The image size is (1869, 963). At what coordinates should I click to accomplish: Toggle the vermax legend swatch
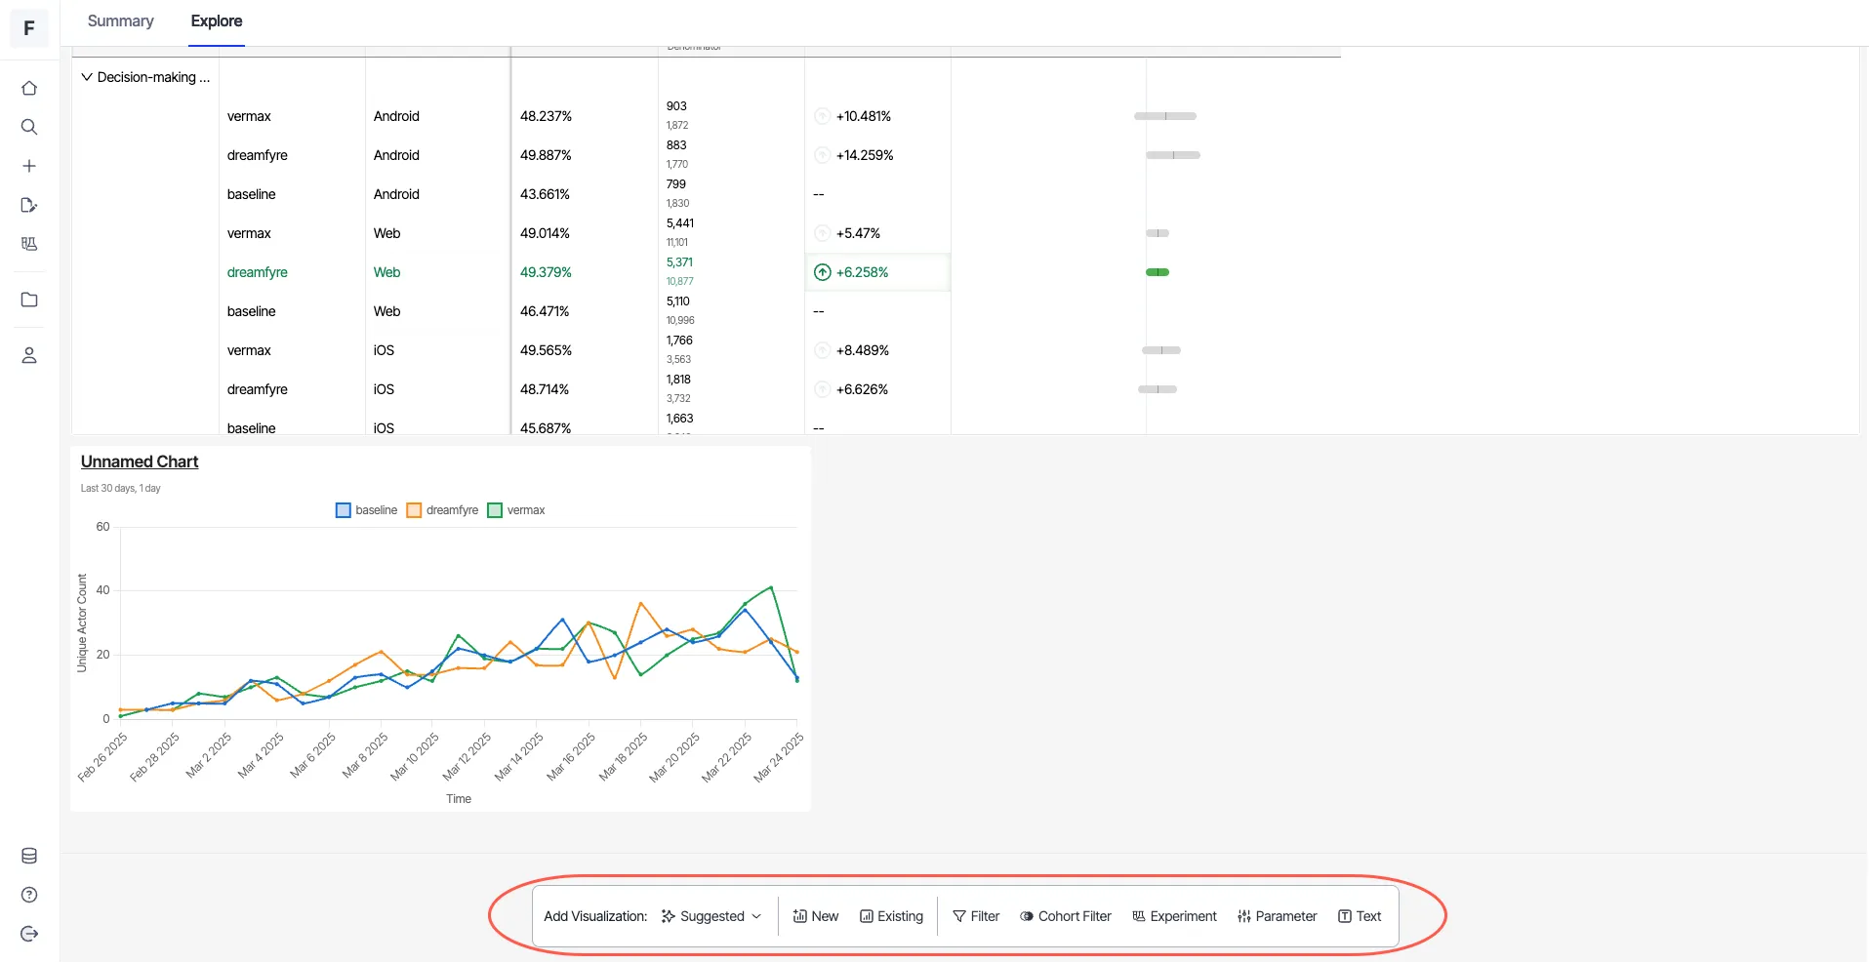[x=495, y=510]
